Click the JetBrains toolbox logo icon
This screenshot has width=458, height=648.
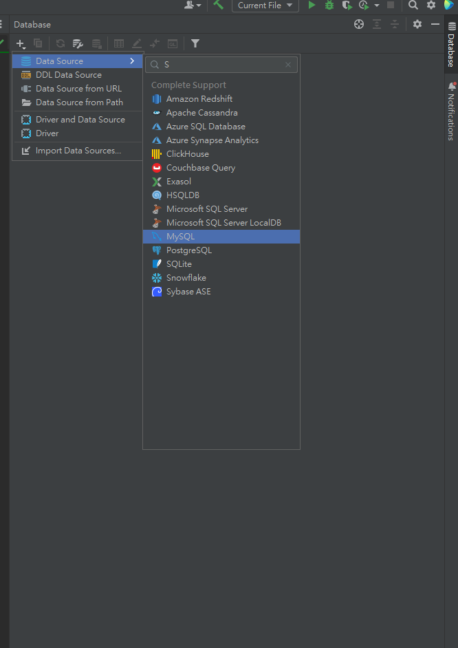(x=449, y=5)
